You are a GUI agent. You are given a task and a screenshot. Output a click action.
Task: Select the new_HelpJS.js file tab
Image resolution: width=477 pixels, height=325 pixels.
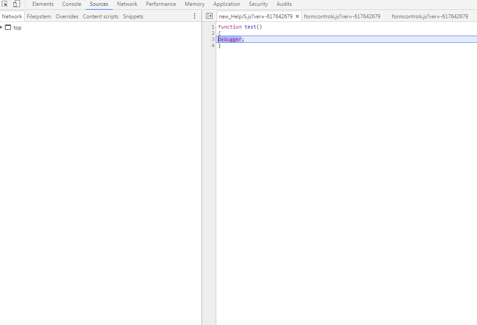[x=255, y=16]
